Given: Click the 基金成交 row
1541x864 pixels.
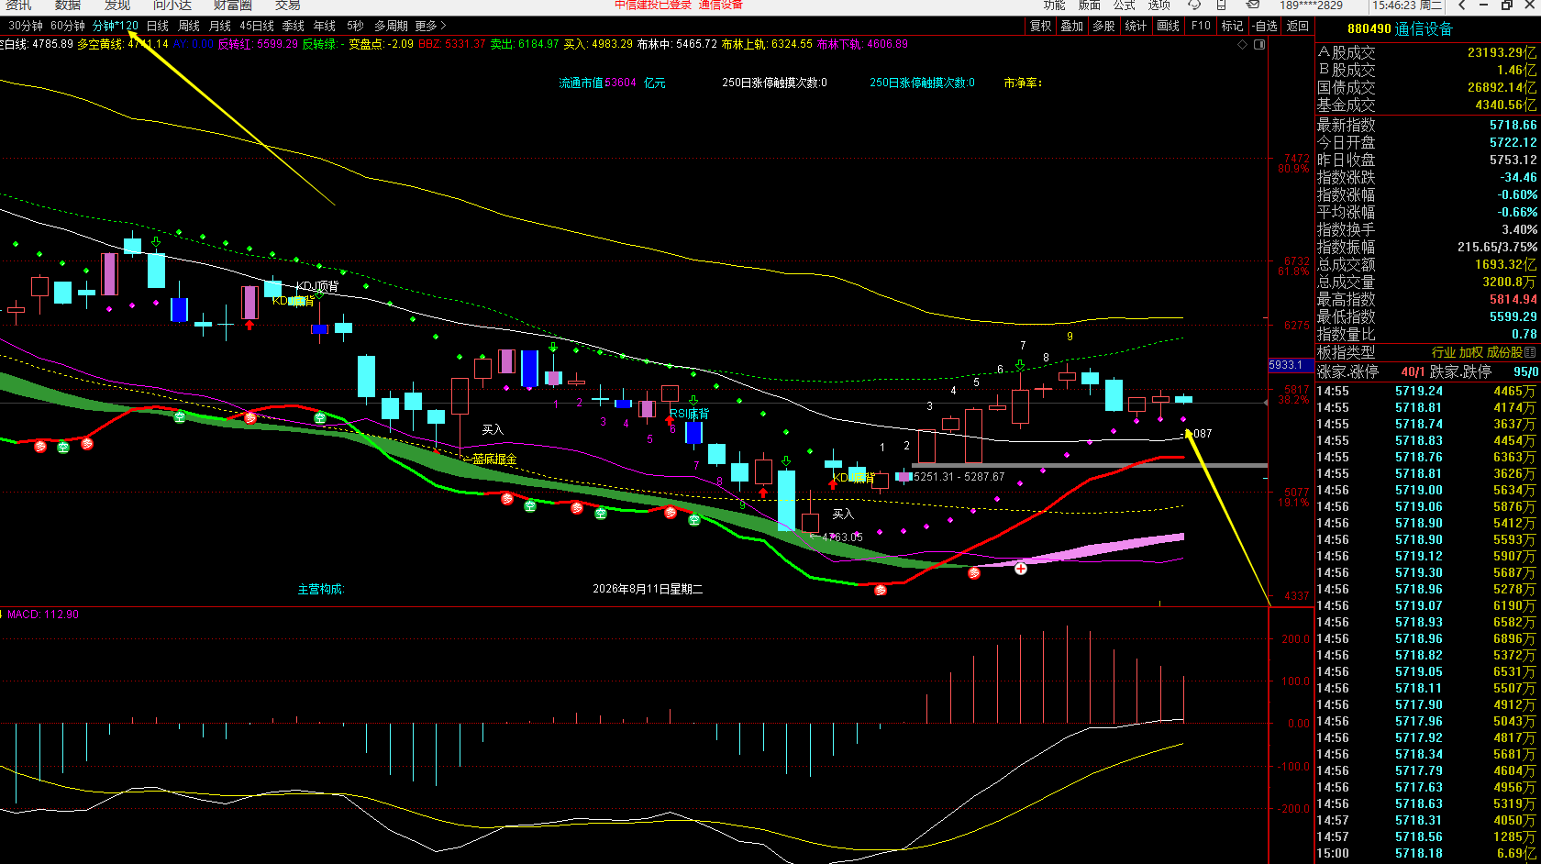Looking at the screenshot, I should [x=1427, y=105].
